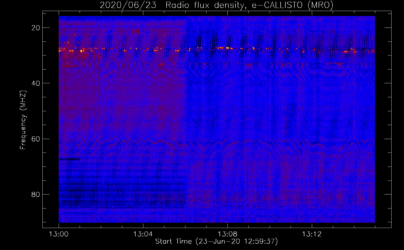This screenshot has height=250, width=404.
Task: Click the 60 MHz frequency tick label
Action: (x=36, y=139)
